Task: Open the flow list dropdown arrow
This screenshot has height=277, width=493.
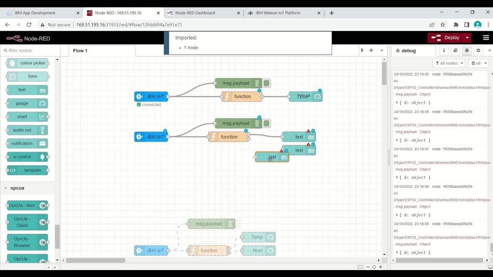Action: tap(382, 50)
